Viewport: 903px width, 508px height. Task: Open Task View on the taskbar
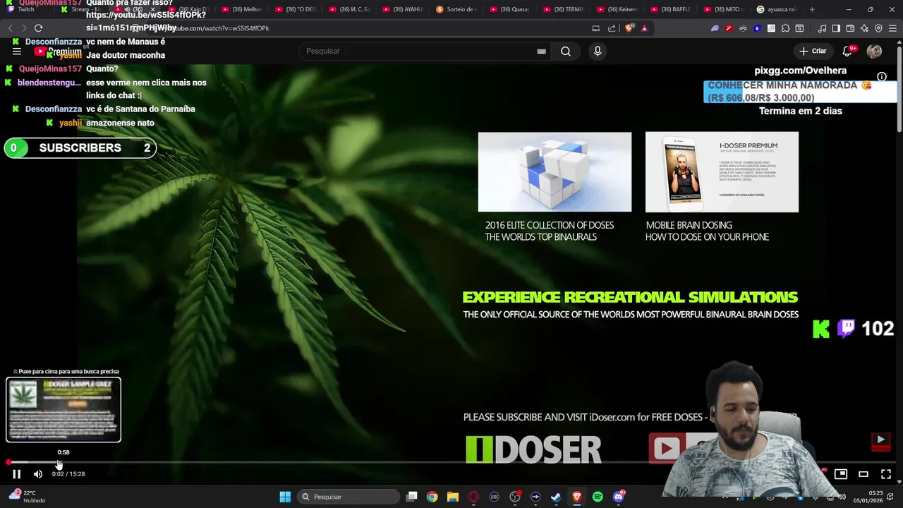[412, 497]
